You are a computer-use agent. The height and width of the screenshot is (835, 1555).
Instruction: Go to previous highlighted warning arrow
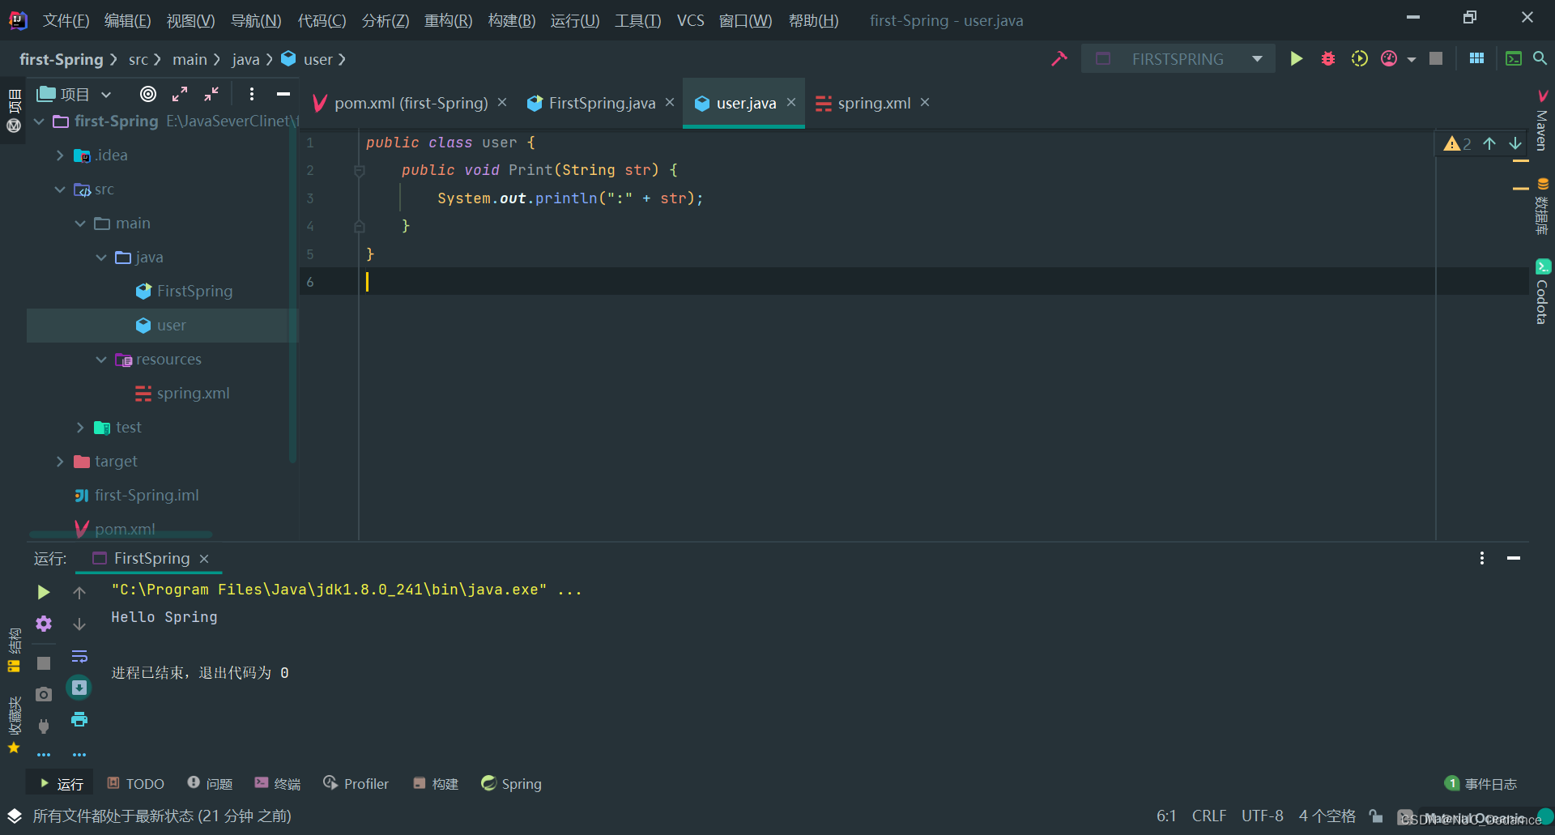(x=1489, y=143)
